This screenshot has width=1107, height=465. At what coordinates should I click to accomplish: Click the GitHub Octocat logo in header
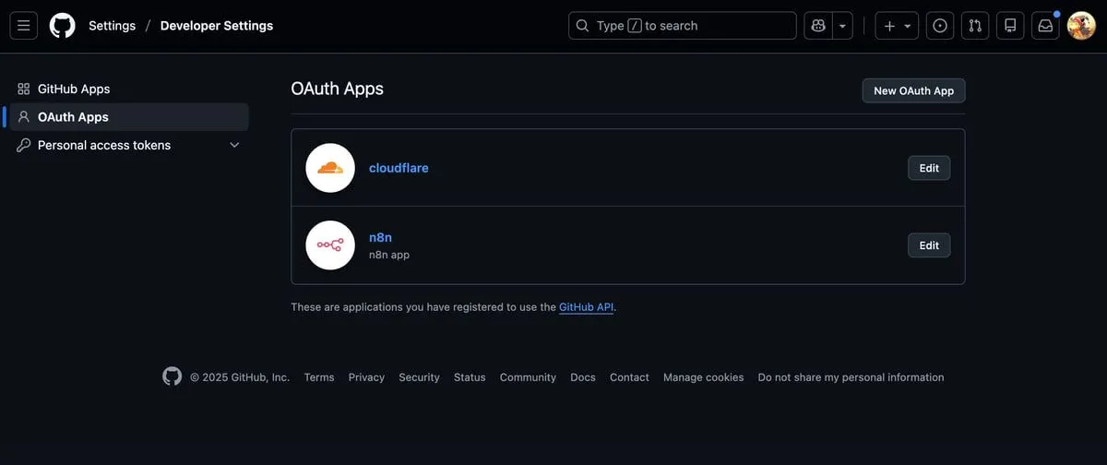click(x=63, y=26)
